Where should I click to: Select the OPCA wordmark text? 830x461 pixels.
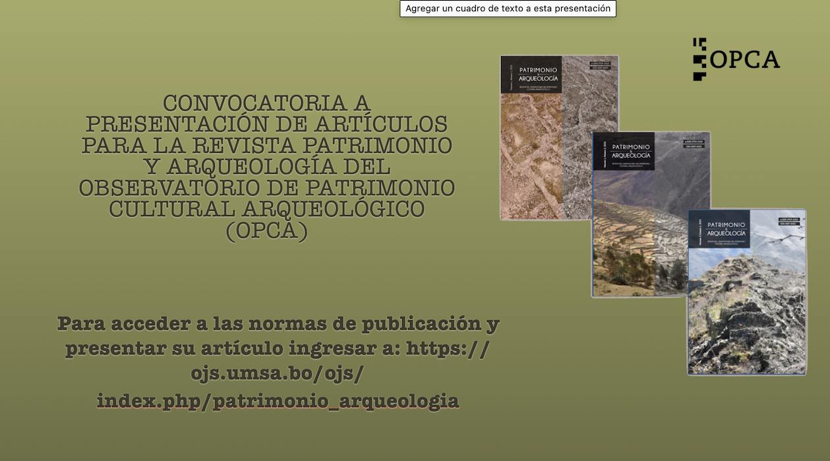(x=744, y=60)
